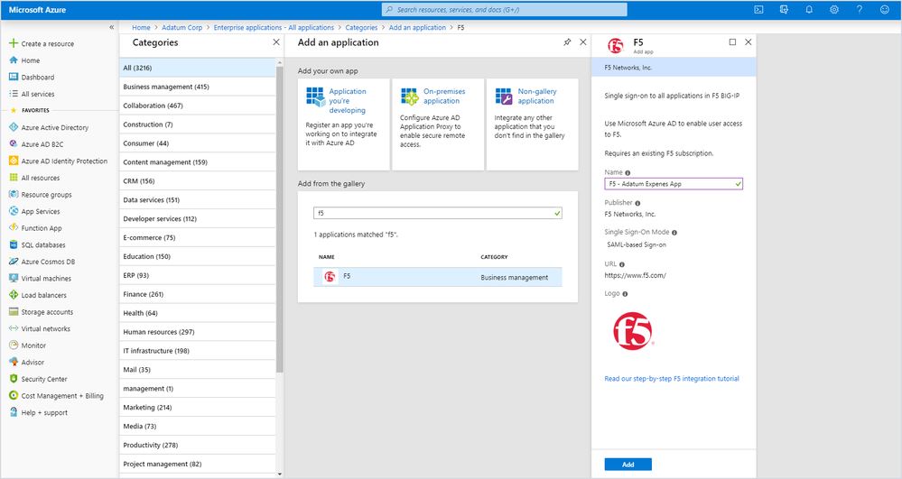Click Adatum Corp breadcrumb link
Screen dimensions: 902x479
[181, 28]
